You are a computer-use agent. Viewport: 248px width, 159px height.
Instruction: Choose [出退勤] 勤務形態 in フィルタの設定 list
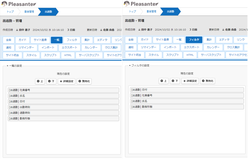pyautogui.click(x=187, y=107)
